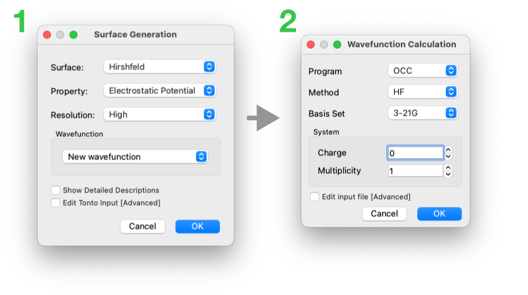Viewport: 528px width, 295px height.
Task: Close the Surface Generation dialog window
Action: coord(47,34)
